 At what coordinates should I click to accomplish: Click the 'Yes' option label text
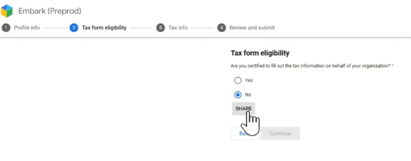tap(249, 80)
